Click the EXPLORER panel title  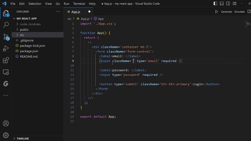(x=23, y=11)
